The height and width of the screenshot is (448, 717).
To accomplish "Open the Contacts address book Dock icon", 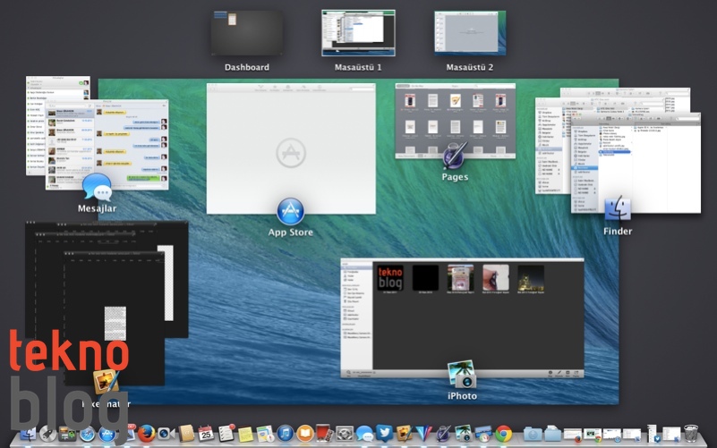I will coord(186,434).
